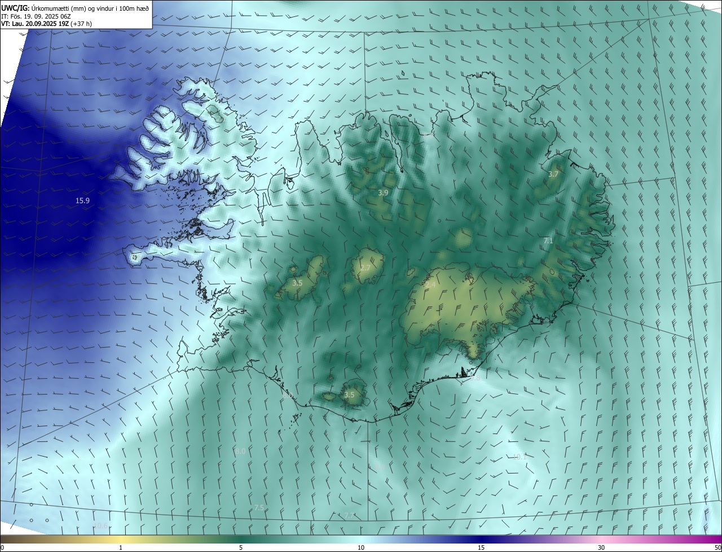722x552 pixels.
Task: Click the 2.4 value on Vatnajökull glacier
Action: tap(430, 285)
